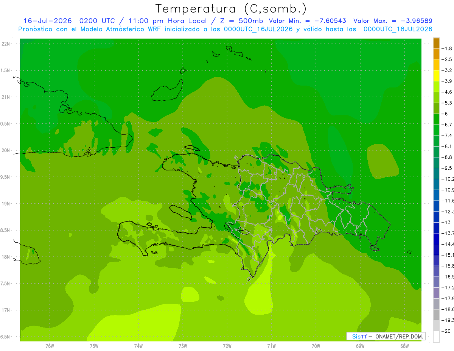Click the -4.6 colorbar label
Image resolution: width=454 pixels, height=351 pixels.
coord(447,92)
